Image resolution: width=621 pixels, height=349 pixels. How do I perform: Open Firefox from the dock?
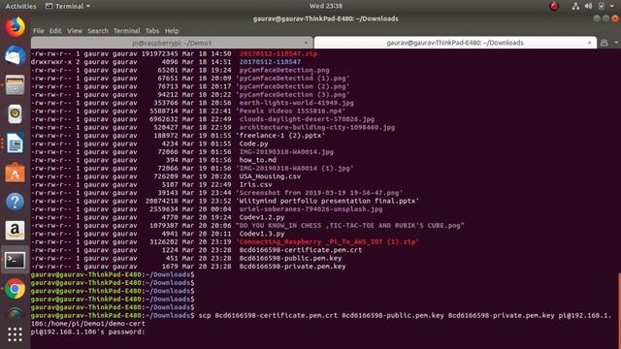click(16, 27)
